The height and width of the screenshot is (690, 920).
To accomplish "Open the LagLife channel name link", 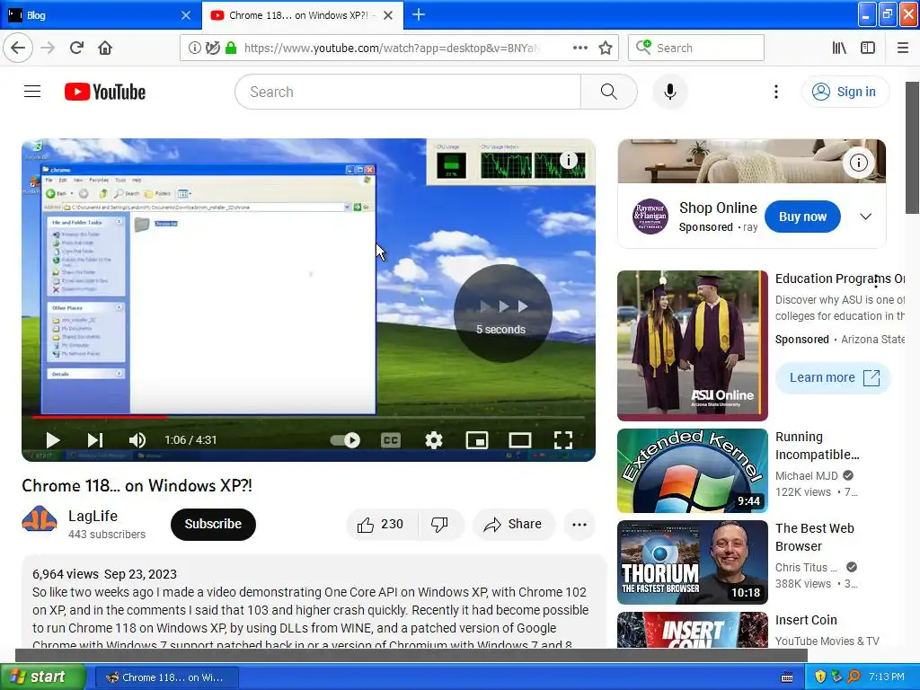I will click(93, 516).
